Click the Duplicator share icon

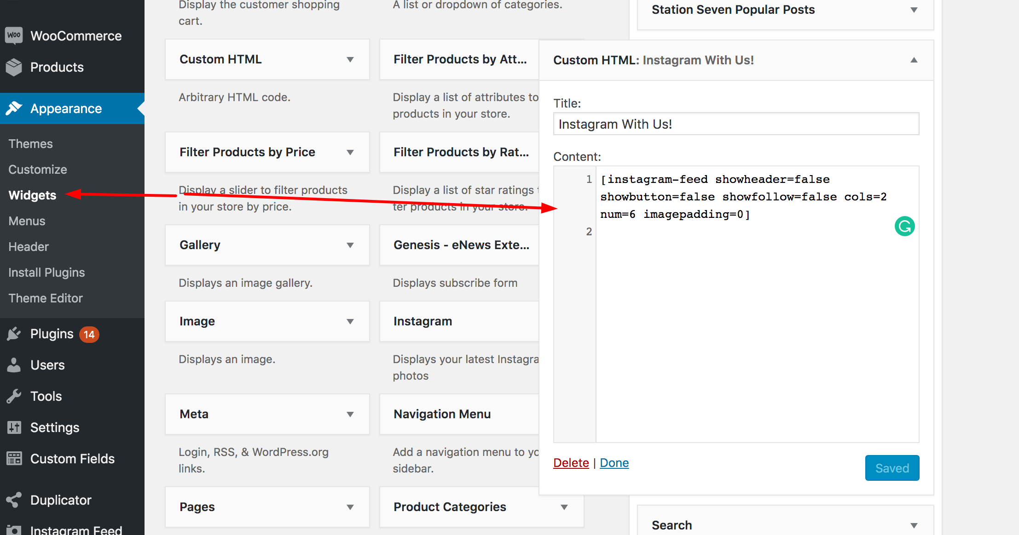point(14,500)
